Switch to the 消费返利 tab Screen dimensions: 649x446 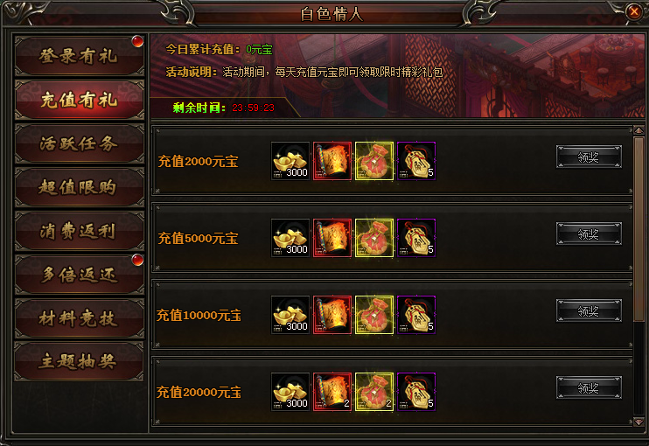[80, 231]
